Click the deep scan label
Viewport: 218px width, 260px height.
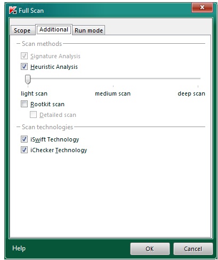pos(191,93)
